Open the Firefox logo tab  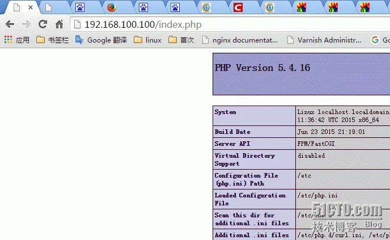pos(112,7)
